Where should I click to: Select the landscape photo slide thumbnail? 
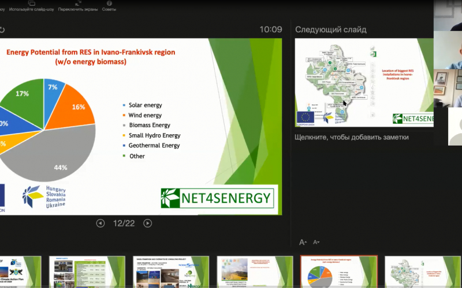tap(255, 272)
